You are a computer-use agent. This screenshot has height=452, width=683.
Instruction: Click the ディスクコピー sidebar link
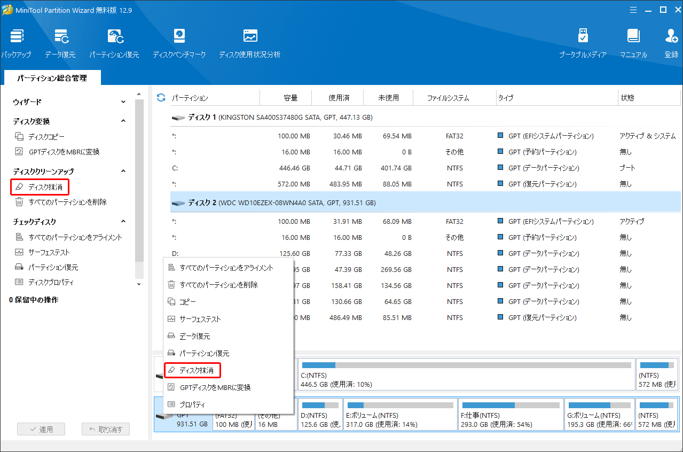(46, 137)
